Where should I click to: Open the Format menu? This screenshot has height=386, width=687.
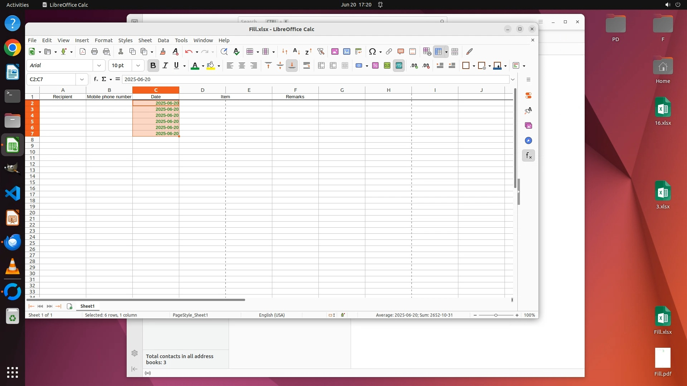(x=103, y=40)
